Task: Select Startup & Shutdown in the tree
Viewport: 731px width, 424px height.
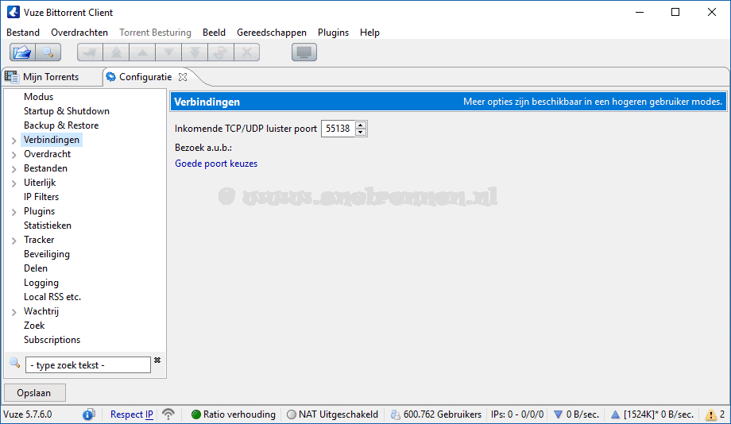Action: [x=67, y=111]
